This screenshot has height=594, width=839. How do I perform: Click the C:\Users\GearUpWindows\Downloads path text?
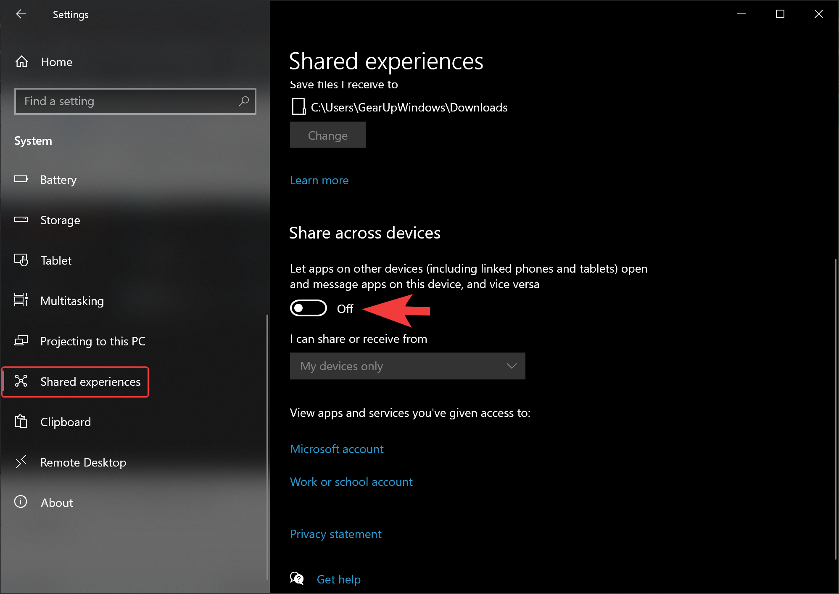point(409,107)
